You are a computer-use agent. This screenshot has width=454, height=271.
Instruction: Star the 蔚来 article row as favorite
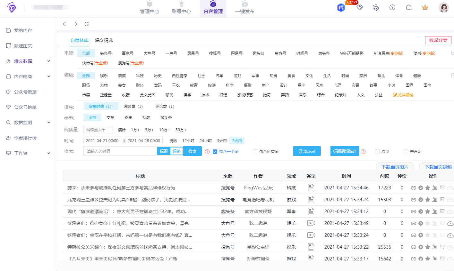427,188
